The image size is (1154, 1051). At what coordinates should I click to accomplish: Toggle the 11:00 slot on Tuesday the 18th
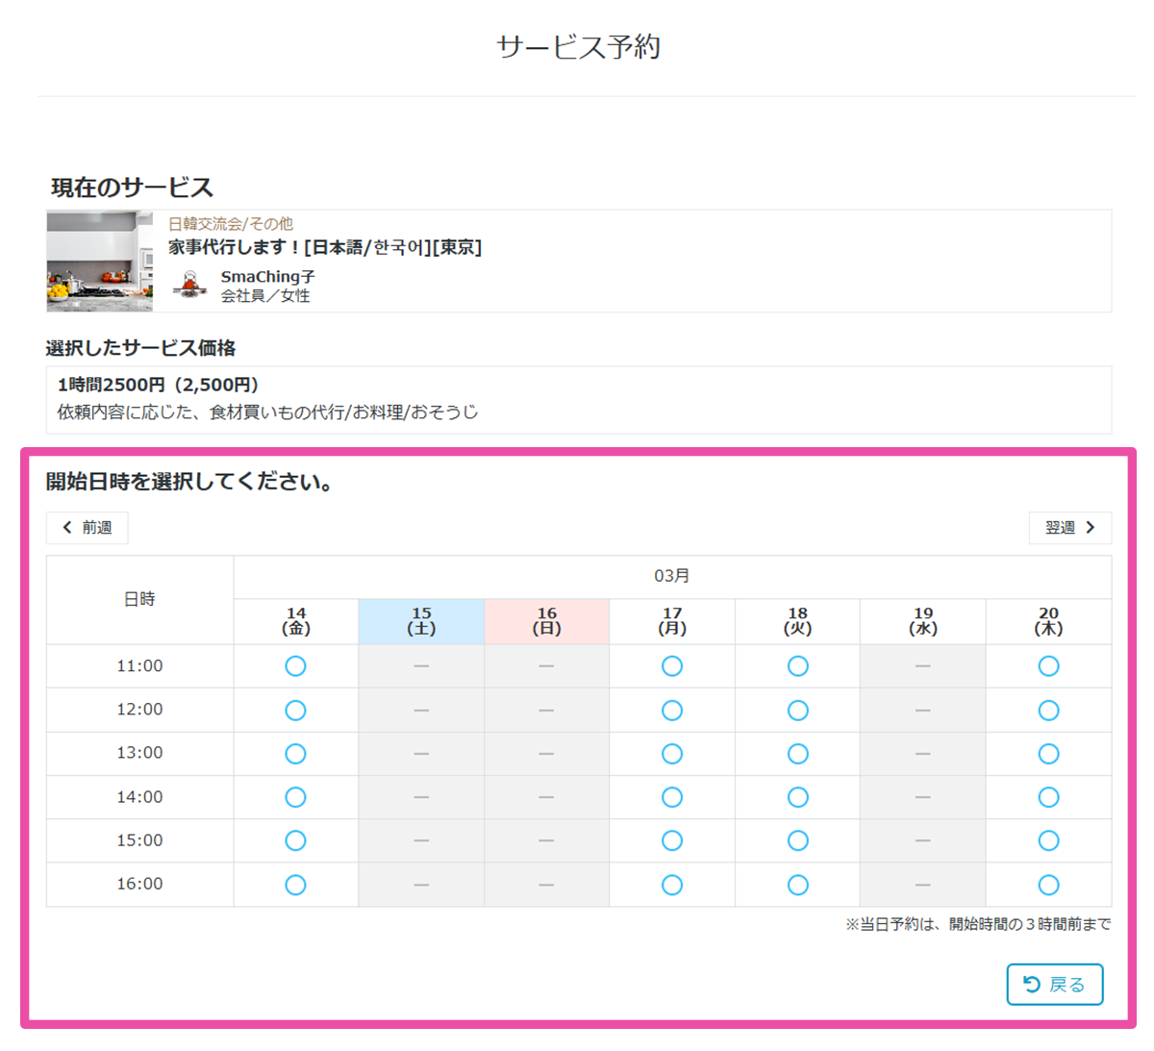tap(797, 665)
